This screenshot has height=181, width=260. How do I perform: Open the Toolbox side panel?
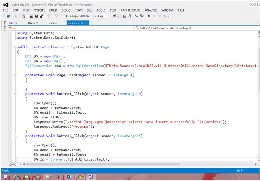tap(4, 26)
